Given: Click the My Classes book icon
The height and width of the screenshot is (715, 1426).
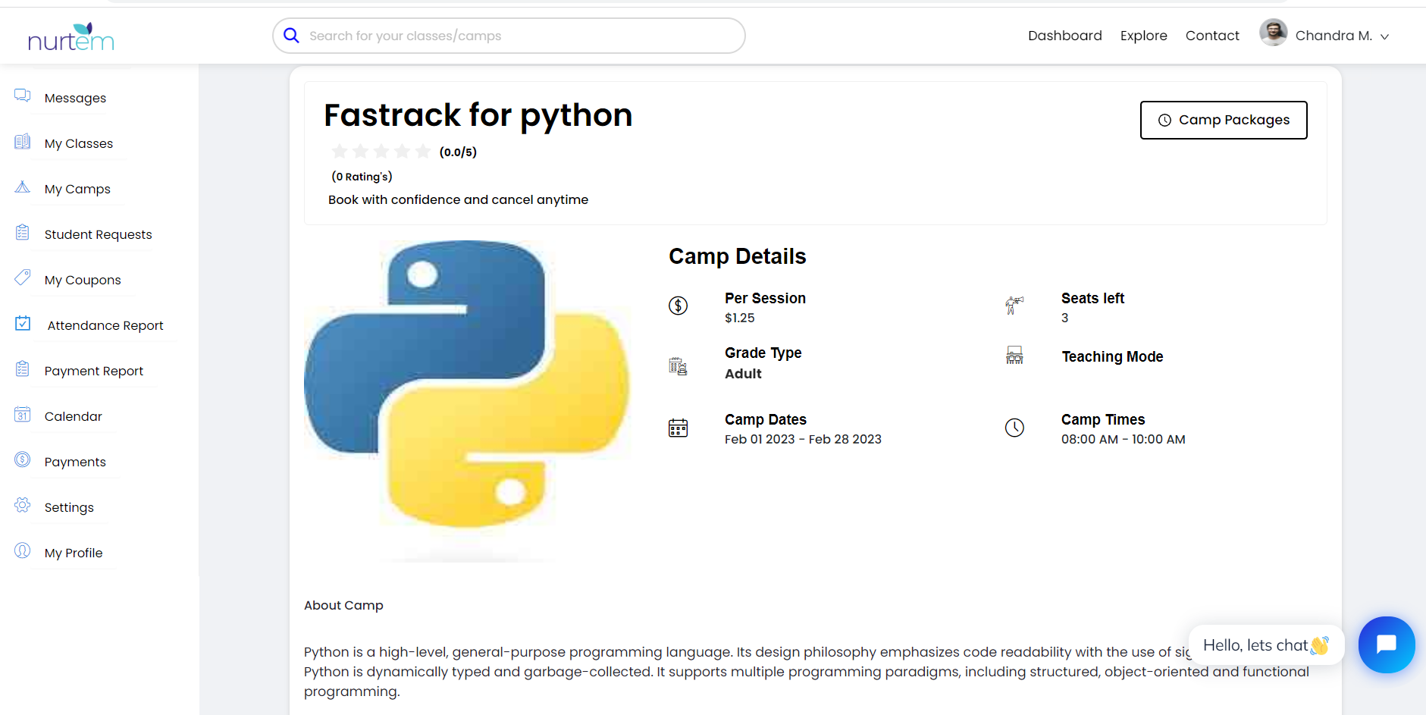Looking at the screenshot, I should point(23,142).
